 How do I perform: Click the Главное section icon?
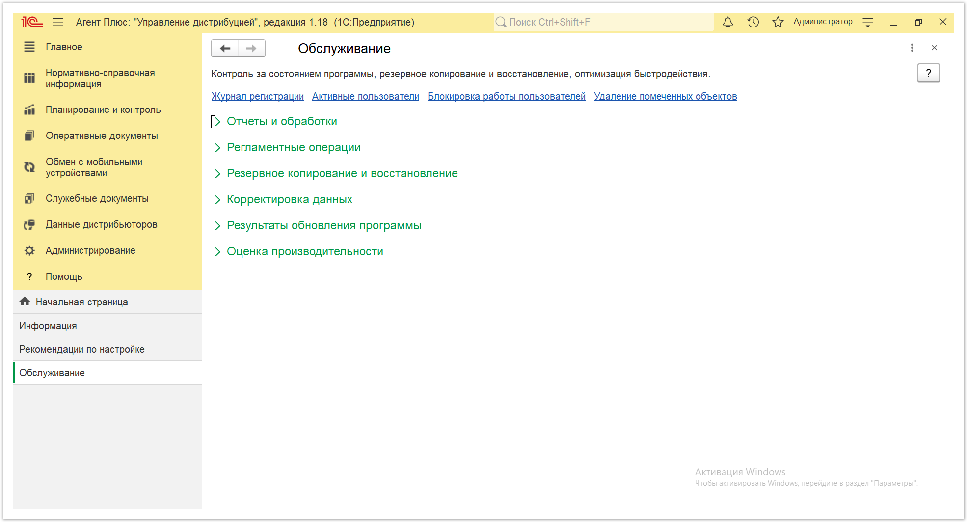point(29,47)
